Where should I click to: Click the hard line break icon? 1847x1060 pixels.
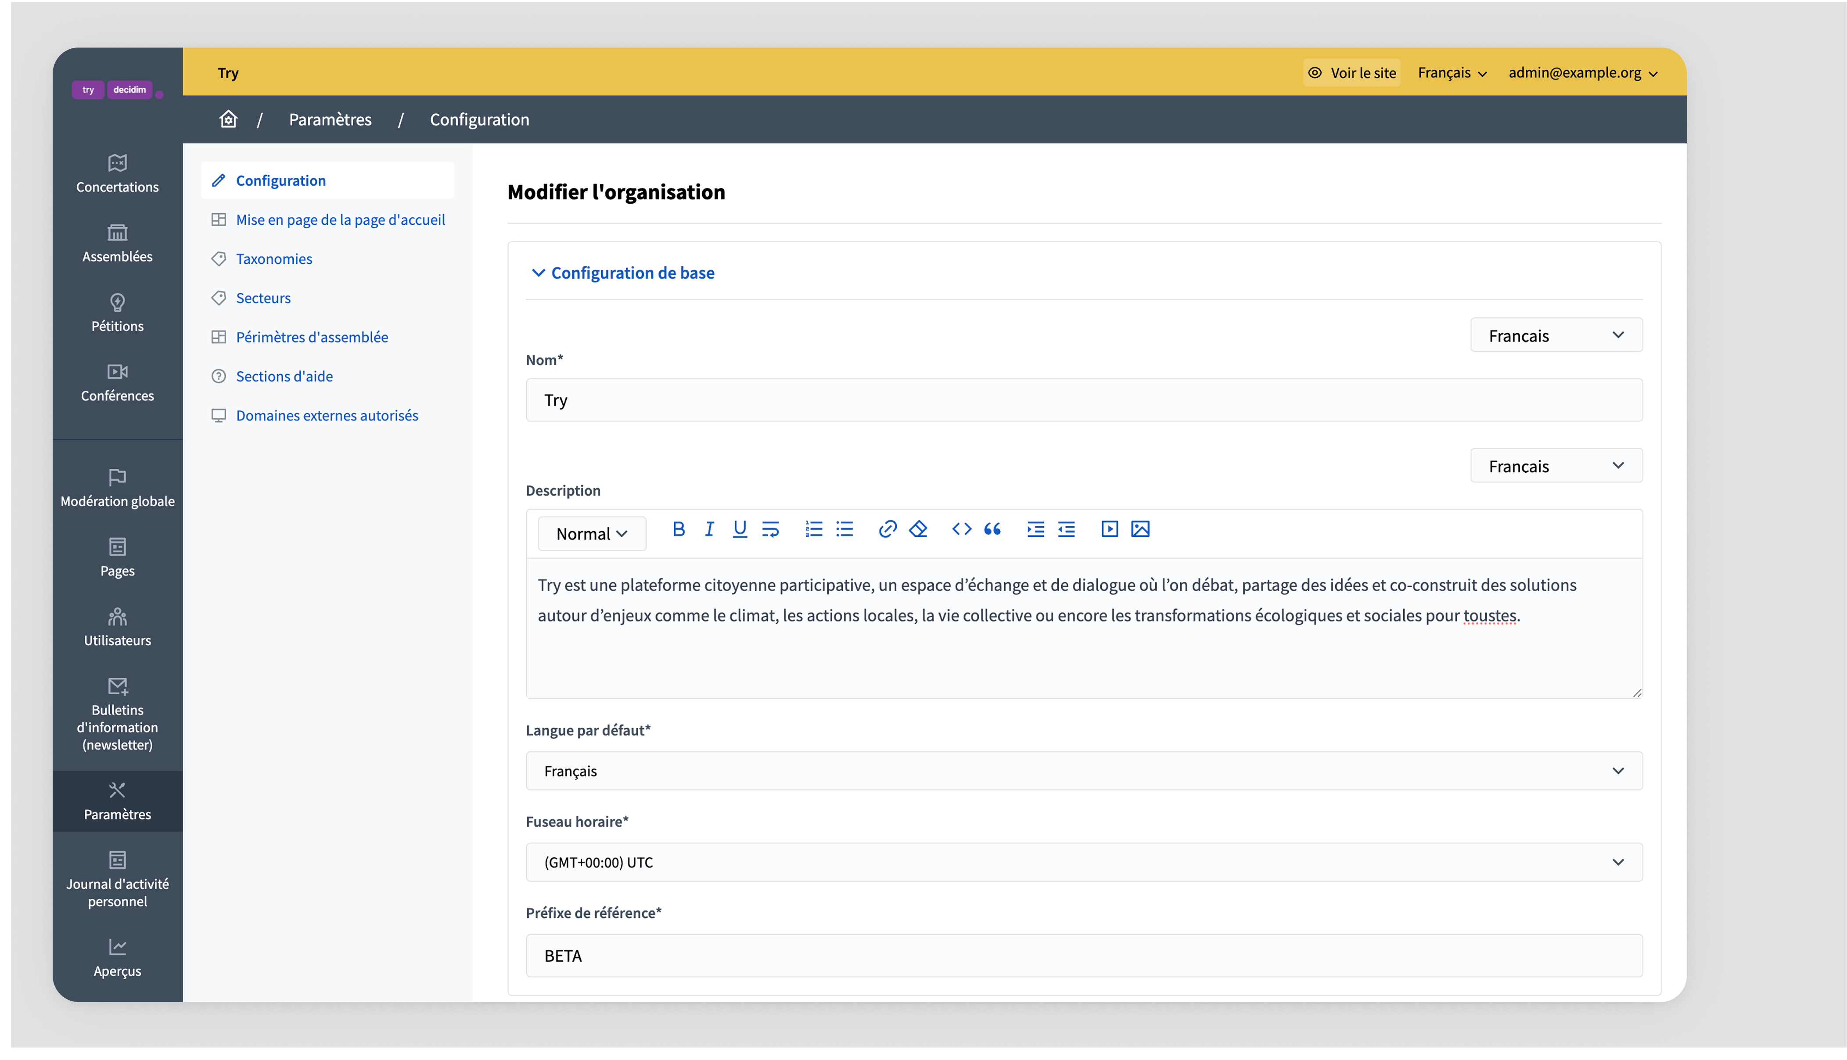[770, 529]
